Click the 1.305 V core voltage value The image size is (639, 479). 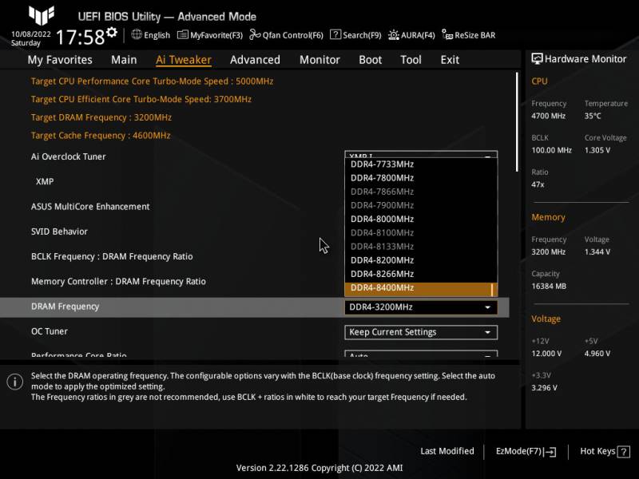(597, 150)
